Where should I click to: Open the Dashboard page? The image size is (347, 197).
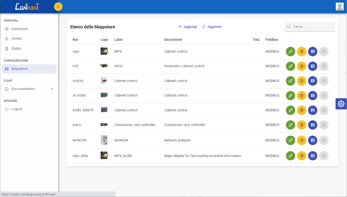(x=20, y=29)
